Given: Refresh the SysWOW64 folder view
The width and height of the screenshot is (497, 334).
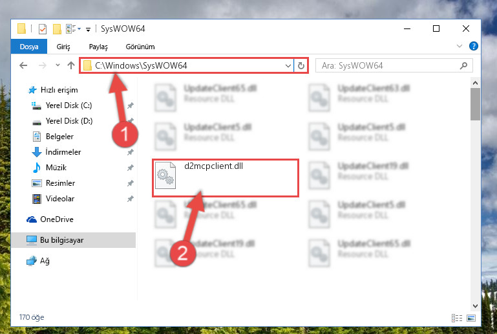Looking at the screenshot, I should coord(301,66).
